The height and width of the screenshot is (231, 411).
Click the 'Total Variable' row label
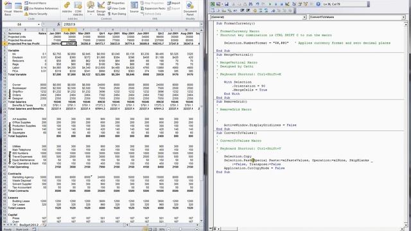point(17,74)
